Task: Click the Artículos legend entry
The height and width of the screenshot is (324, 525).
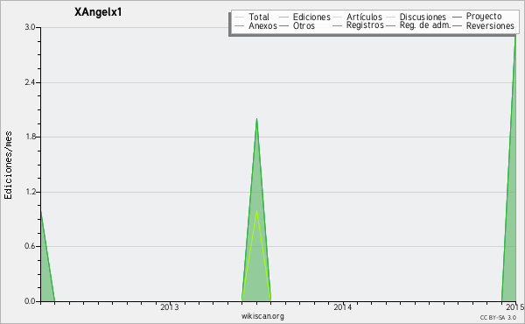Action: click(364, 17)
